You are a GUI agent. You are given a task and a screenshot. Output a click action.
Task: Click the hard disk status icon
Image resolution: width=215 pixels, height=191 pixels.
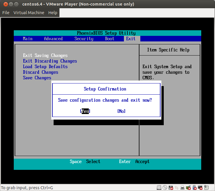pos(159,187)
